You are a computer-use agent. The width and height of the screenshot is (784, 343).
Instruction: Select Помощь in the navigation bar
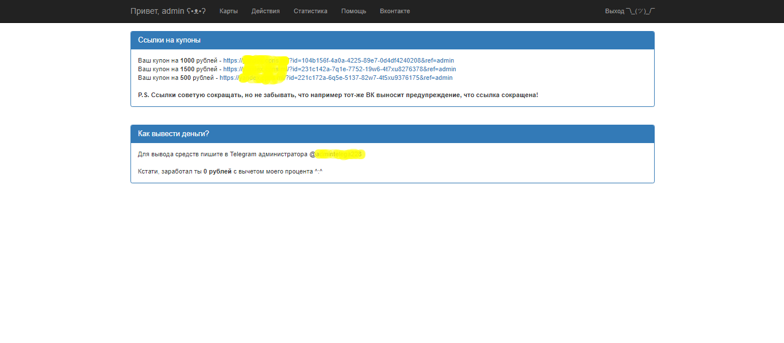[353, 11]
